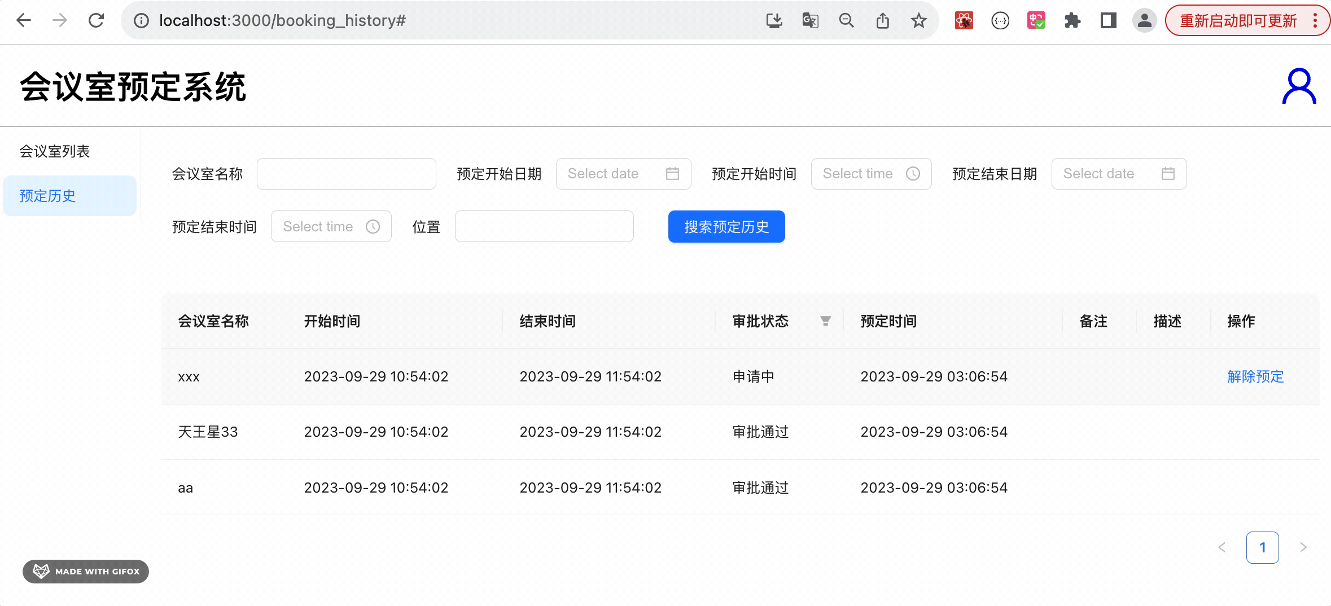Select page 1 in pagination
The width and height of the screenshot is (1331, 606).
click(1262, 547)
